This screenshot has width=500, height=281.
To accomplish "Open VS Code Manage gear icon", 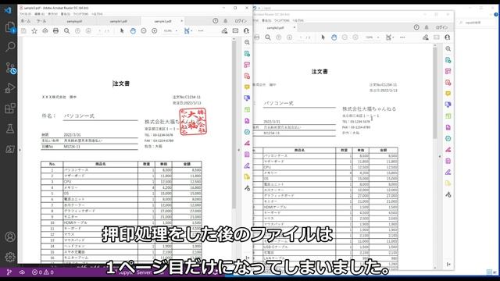I will click(10, 257).
